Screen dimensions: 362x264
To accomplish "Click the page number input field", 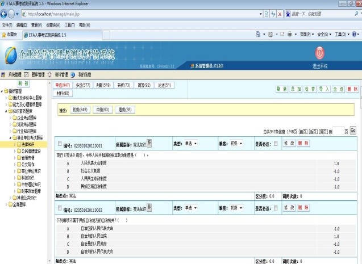I will coord(338,131).
